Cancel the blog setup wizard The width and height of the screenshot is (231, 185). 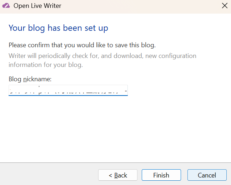pos(207,175)
